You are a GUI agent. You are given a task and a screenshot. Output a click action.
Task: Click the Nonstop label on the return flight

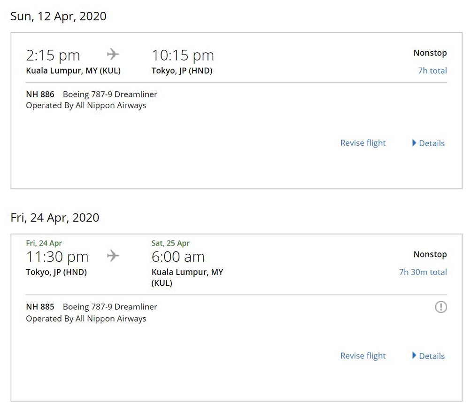click(430, 254)
